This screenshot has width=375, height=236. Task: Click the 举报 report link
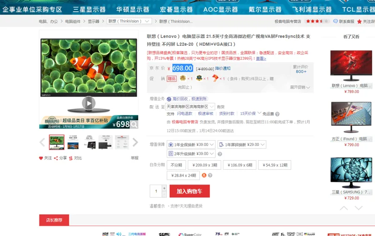click(x=135, y=158)
